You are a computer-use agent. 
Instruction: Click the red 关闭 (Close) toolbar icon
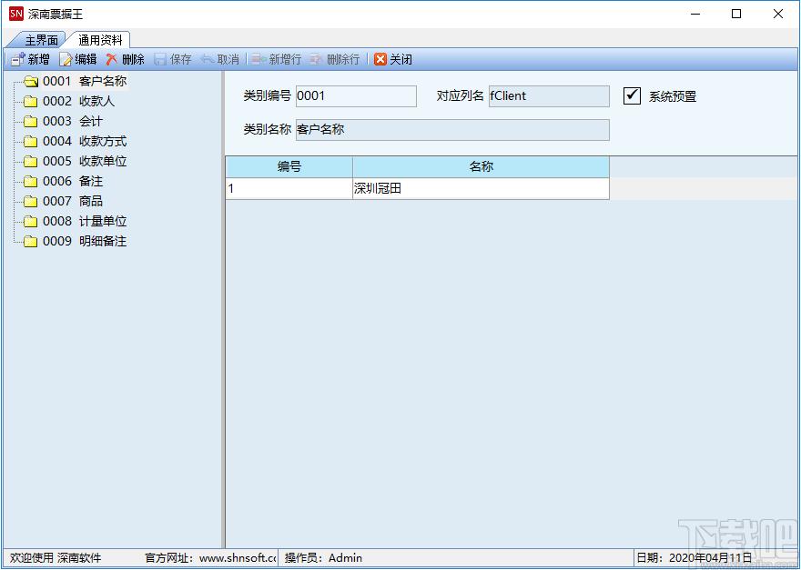coord(380,59)
